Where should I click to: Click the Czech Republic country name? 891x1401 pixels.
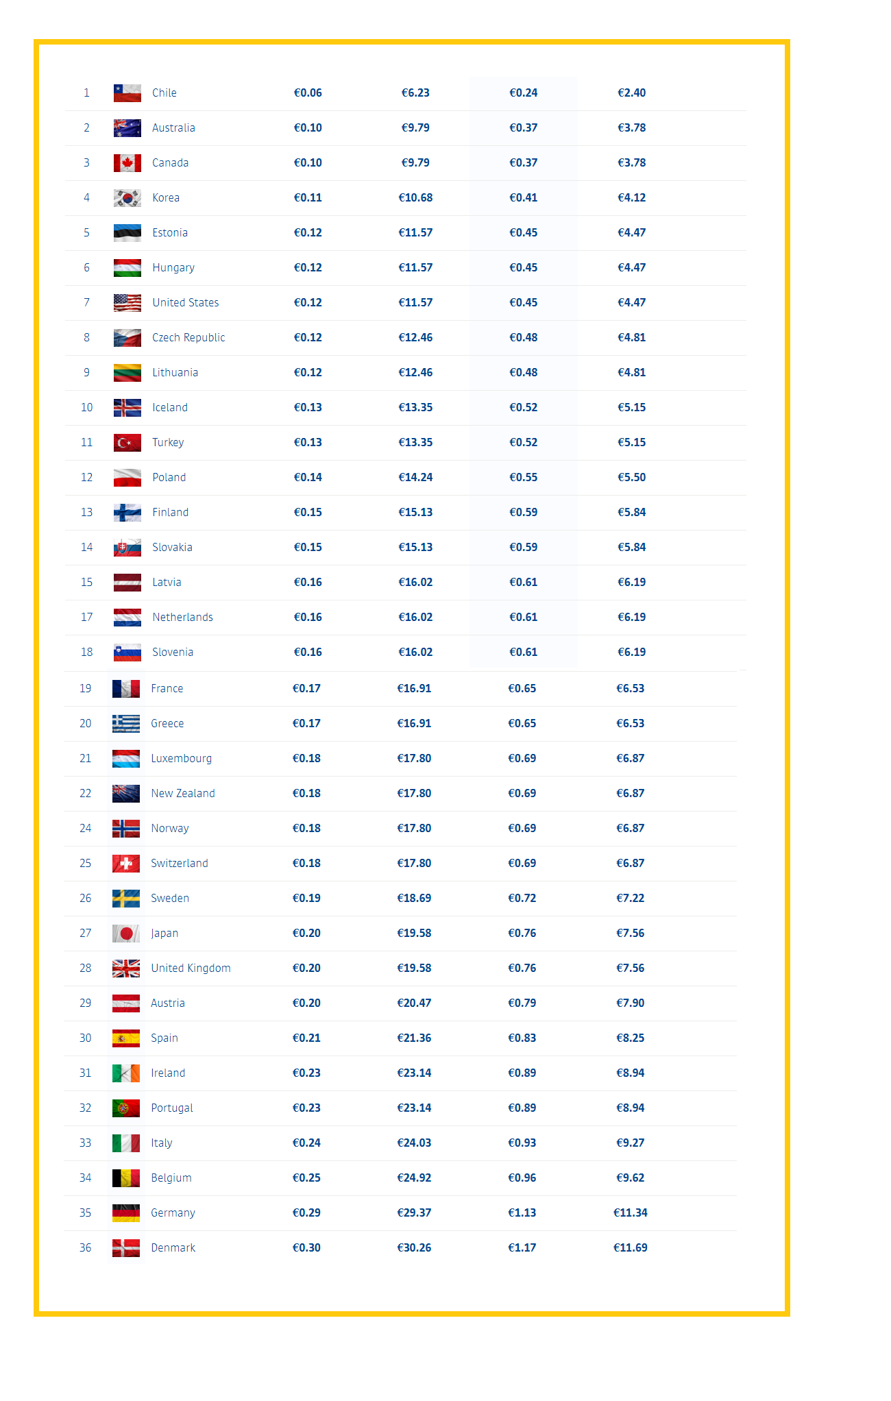pos(188,338)
